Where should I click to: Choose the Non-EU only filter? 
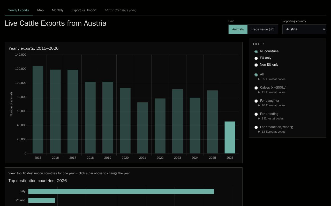point(256,65)
